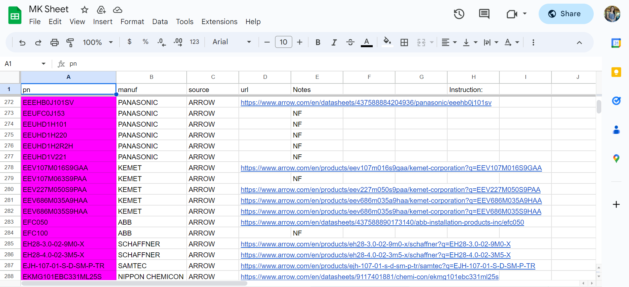
Task: Open the text color picker
Action: coord(366,42)
